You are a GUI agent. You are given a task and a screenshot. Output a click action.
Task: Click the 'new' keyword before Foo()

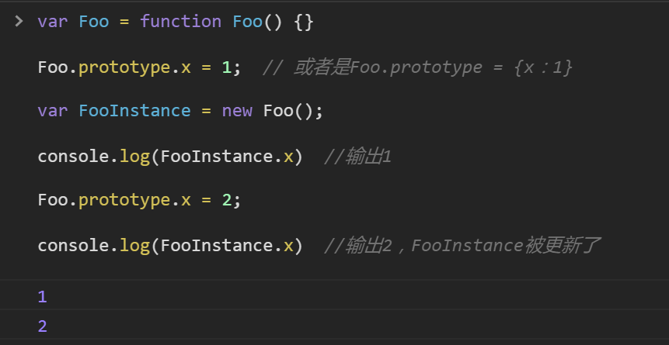pyautogui.click(x=237, y=111)
